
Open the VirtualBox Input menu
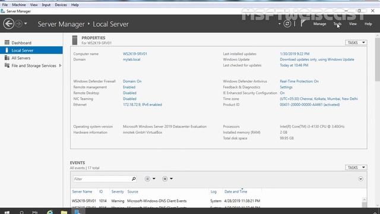pyautogui.click(x=46, y=5)
